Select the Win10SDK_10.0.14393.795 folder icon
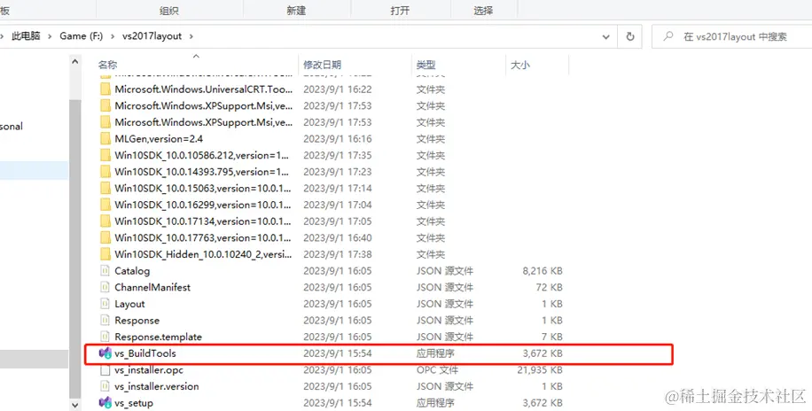812x411 pixels. [x=105, y=172]
